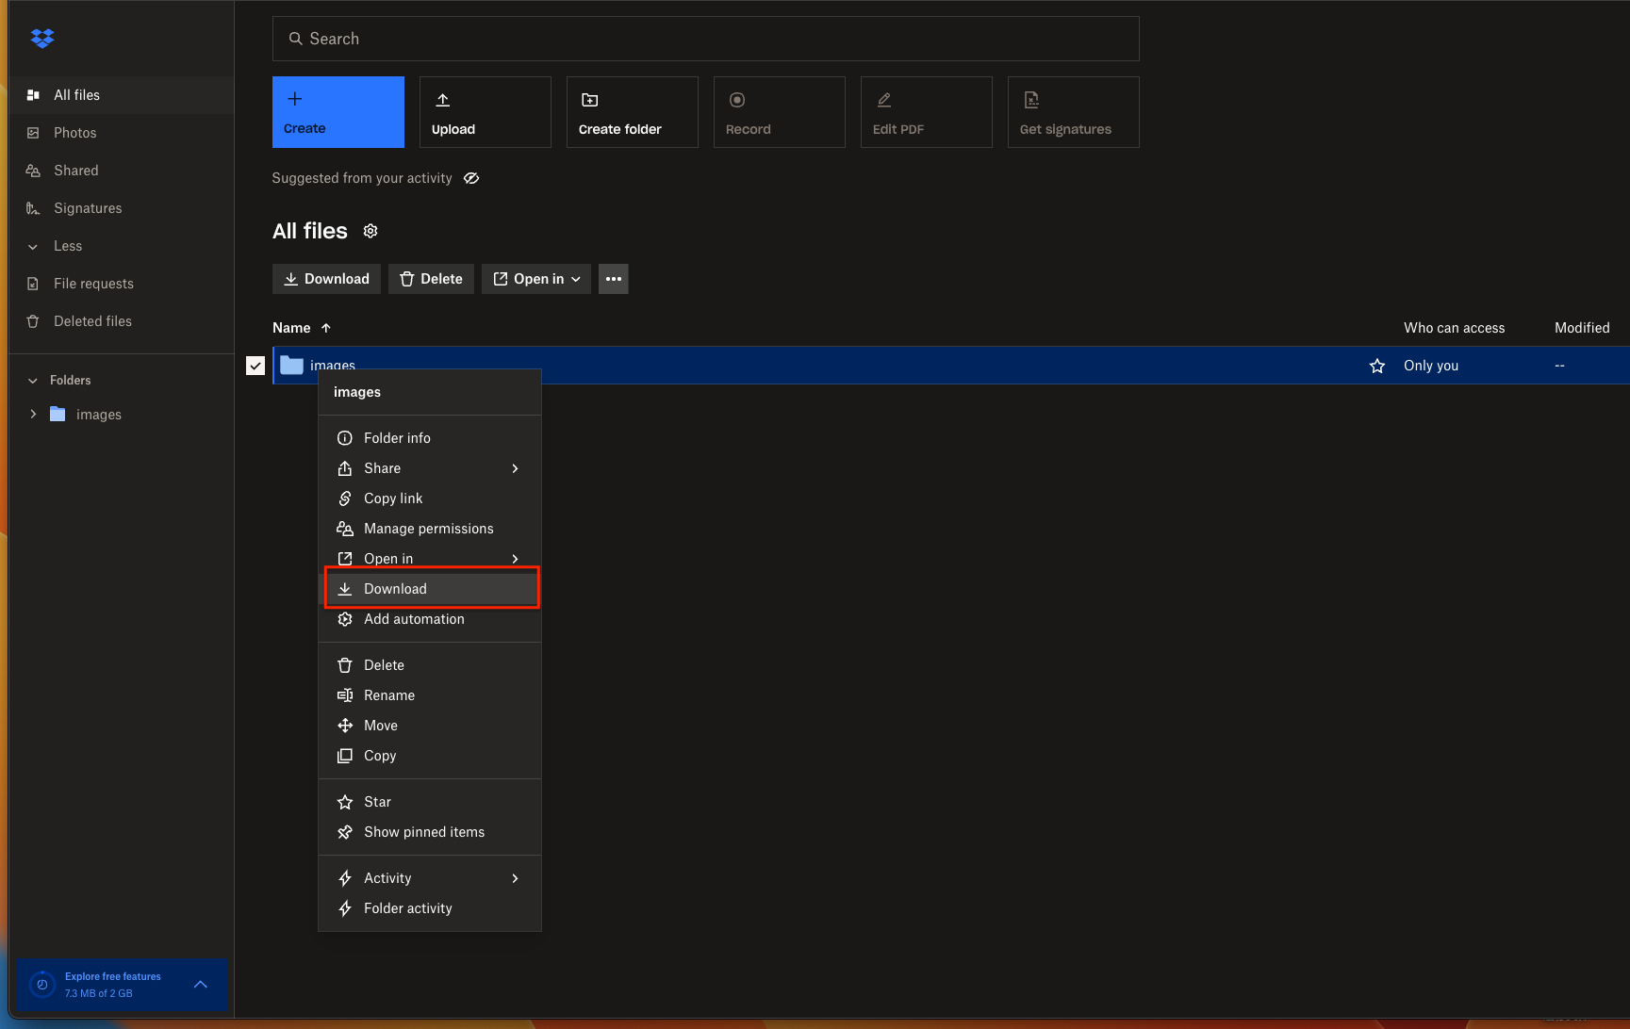Click the Dropbox logo icon
Image resolution: width=1630 pixels, height=1029 pixels.
42,38
